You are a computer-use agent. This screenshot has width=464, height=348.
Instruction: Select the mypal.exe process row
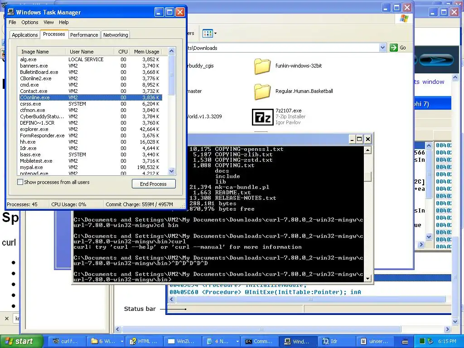[91, 167]
